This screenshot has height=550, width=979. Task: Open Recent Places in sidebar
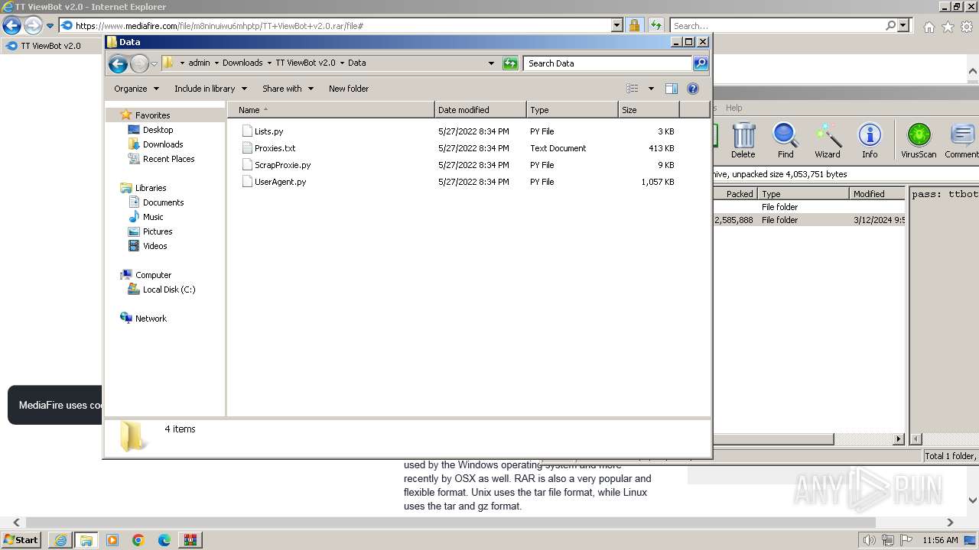pos(168,159)
